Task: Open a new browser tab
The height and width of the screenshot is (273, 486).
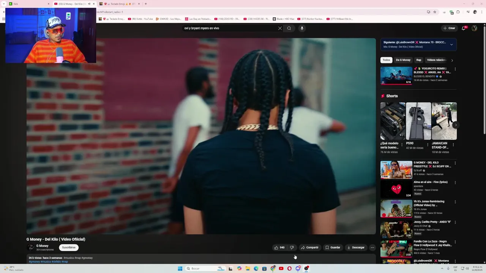Action: pyautogui.click(x=146, y=4)
